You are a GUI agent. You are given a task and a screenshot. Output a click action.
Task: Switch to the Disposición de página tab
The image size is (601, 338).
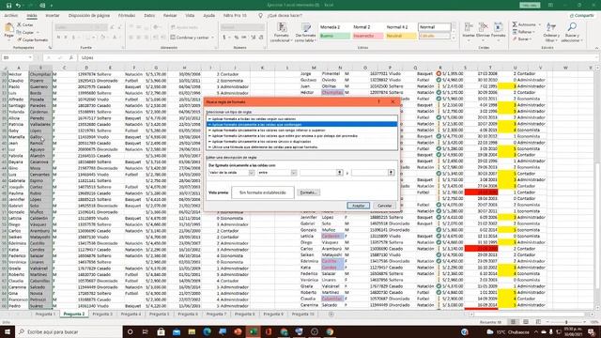(x=89, y=16)
